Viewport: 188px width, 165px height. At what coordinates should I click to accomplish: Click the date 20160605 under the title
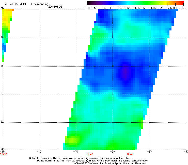point(55,7)
